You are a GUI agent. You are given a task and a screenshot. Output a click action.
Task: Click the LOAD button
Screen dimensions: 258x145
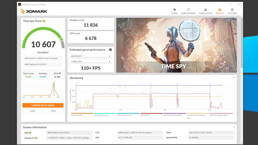pos(33,111)
